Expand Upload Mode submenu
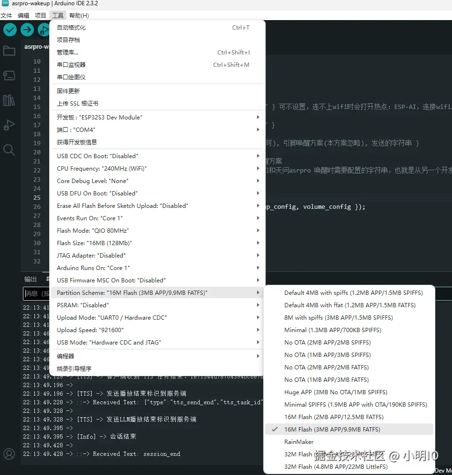The height and width of the screenshot is (475, 452). [157, 317]
